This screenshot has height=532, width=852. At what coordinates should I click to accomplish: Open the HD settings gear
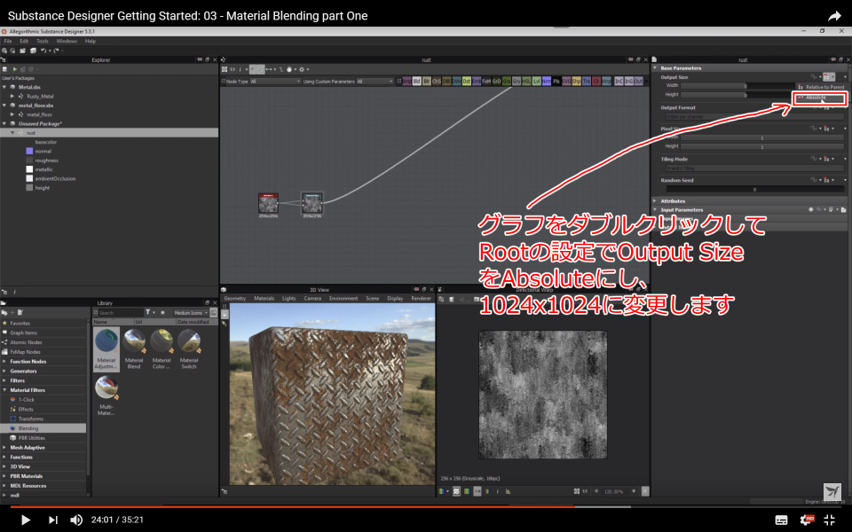(x=806, y=520)
